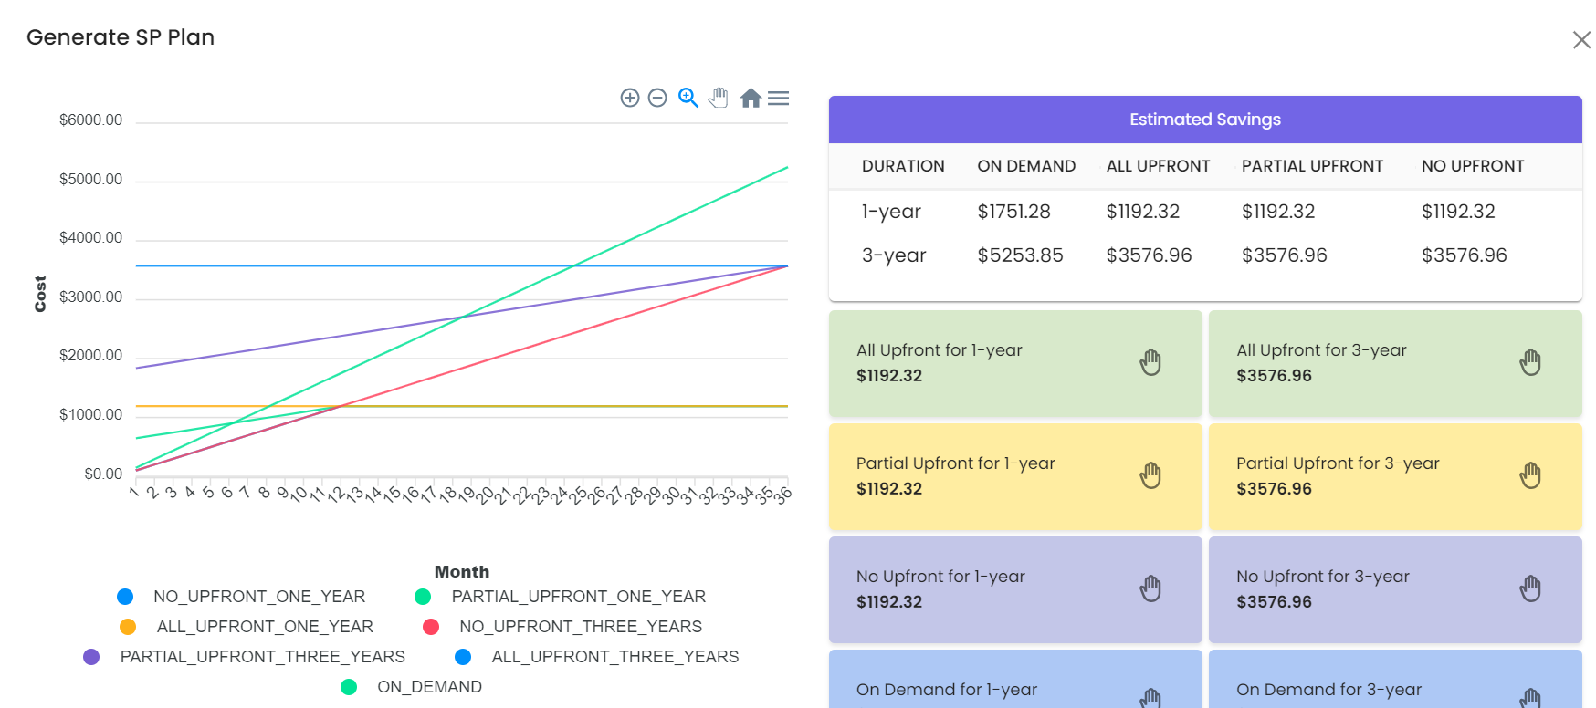The height and width of the screenshot is (708, 1596).
Task: Activate the chart panning hand tool
Action: [719, 98]
